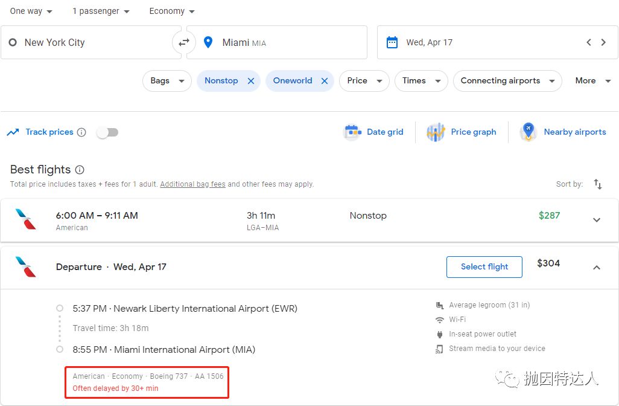
Task: Go to next day with right chevron
Action: [x=603, y=42]
